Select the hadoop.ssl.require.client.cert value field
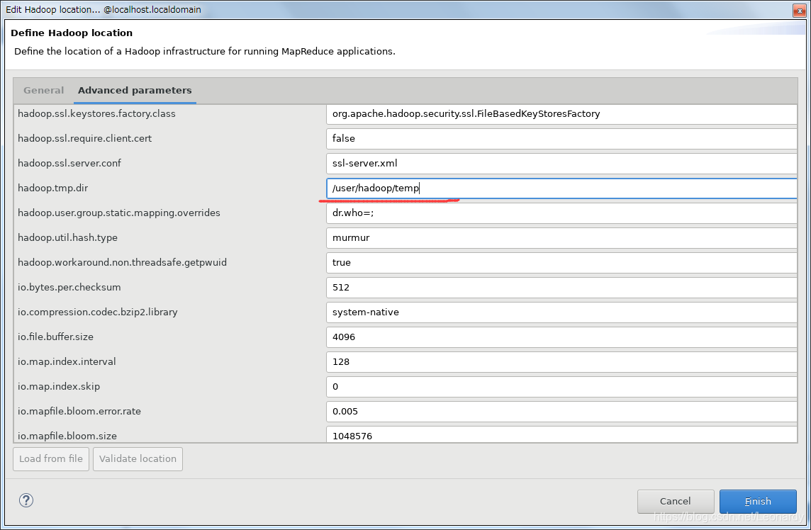 tap(560, 138)
